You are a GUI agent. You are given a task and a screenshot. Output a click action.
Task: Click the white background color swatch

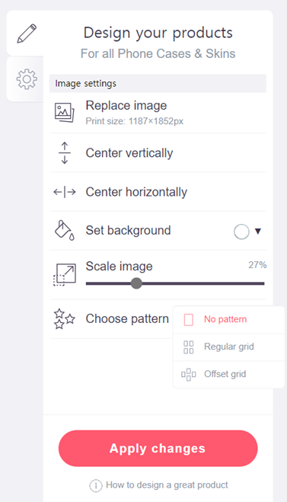(241, 232)
